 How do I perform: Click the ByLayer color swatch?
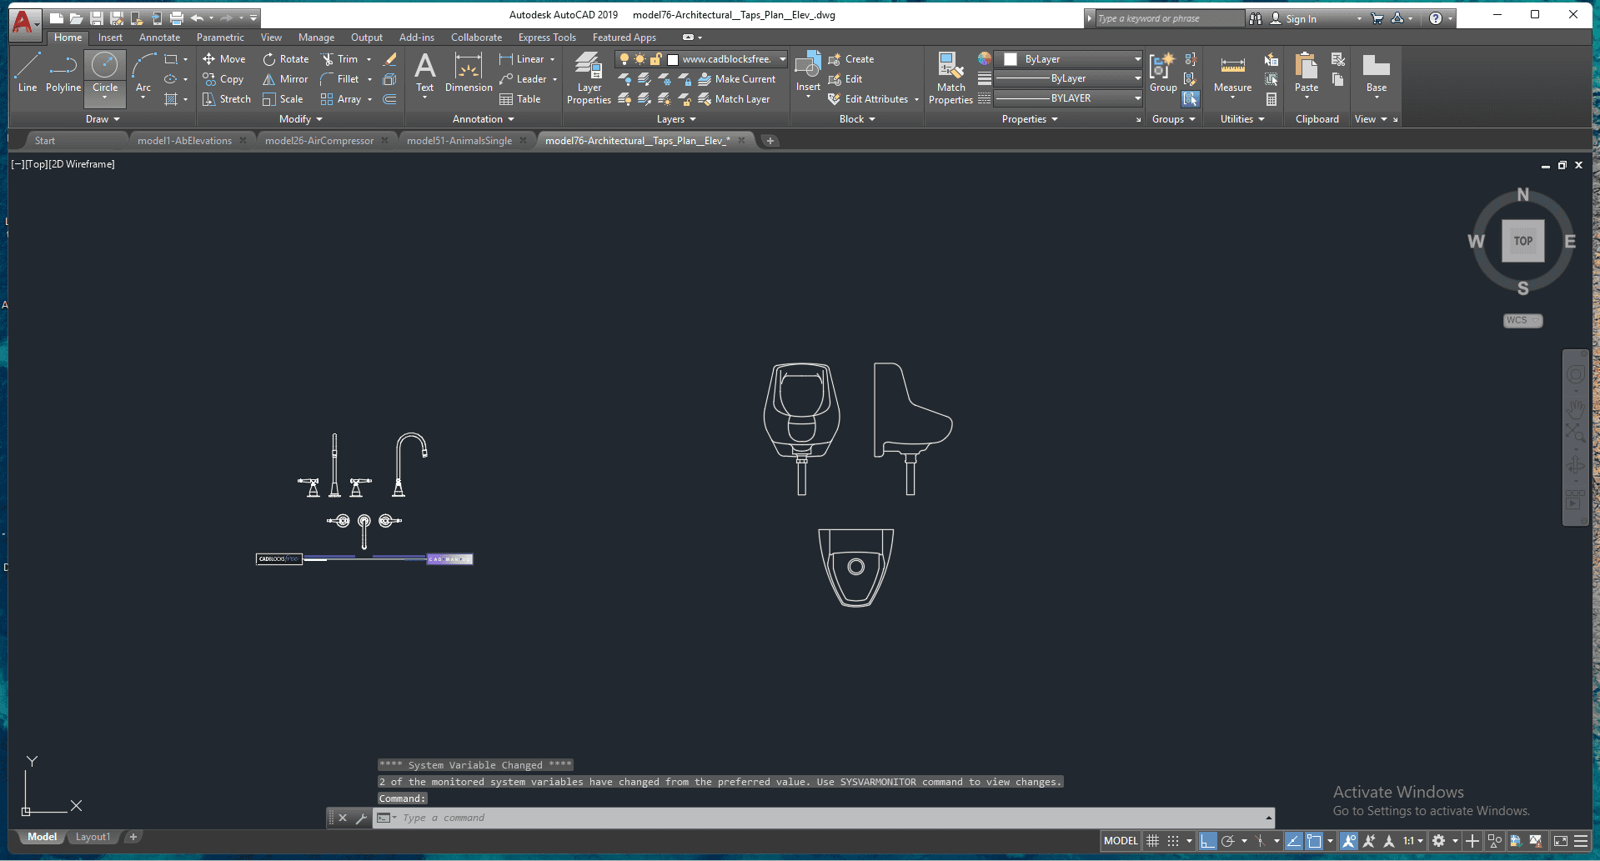(1011, 59)
